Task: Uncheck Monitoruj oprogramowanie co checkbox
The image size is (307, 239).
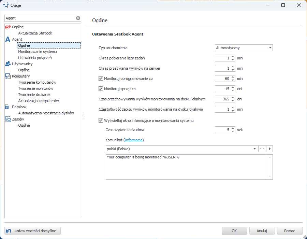Action: 101,79
